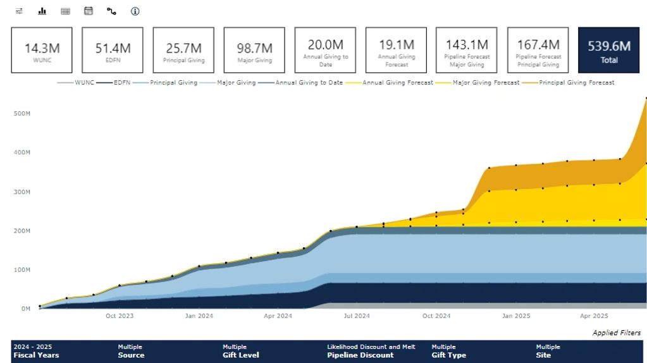Select the EDFN 51.4M card
This screenshot has height=363, width=647.
(x=113, y=50)
